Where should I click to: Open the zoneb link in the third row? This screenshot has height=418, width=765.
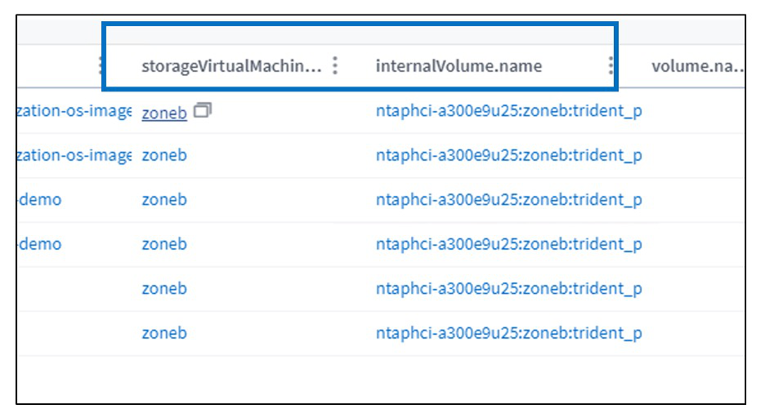click(x=164, y=200)
